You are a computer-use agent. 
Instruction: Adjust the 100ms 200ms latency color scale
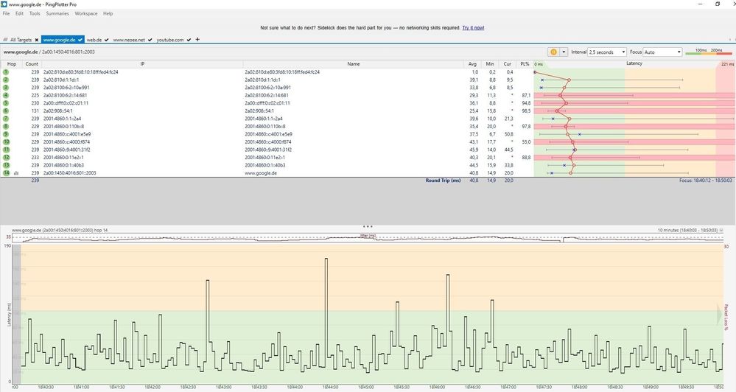tap(709, 52)
